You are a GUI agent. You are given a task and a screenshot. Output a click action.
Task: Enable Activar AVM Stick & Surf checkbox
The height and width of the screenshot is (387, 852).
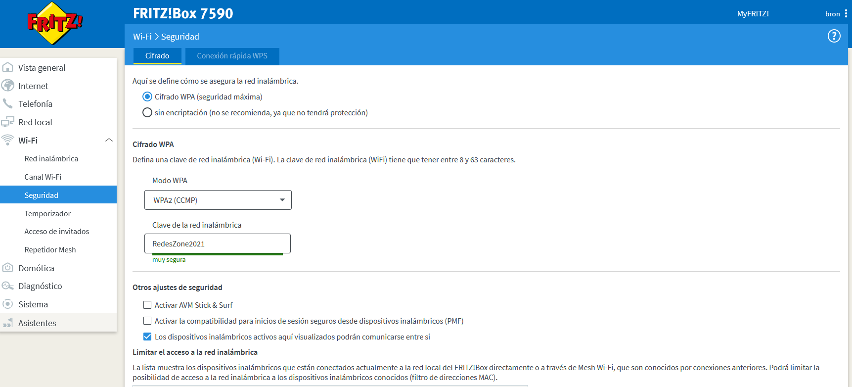click(147, 305)
